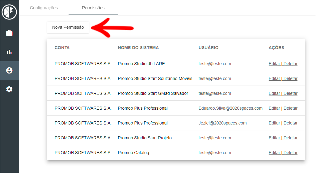
Task: Click Deletar for Promob Studio Start Projeto
Action: 290,138
